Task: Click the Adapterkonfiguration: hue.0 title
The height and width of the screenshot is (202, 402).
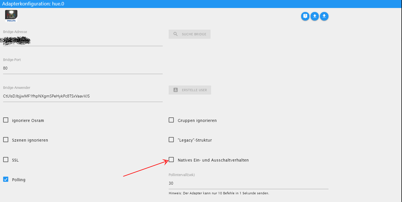Action: tap(33, 4)
